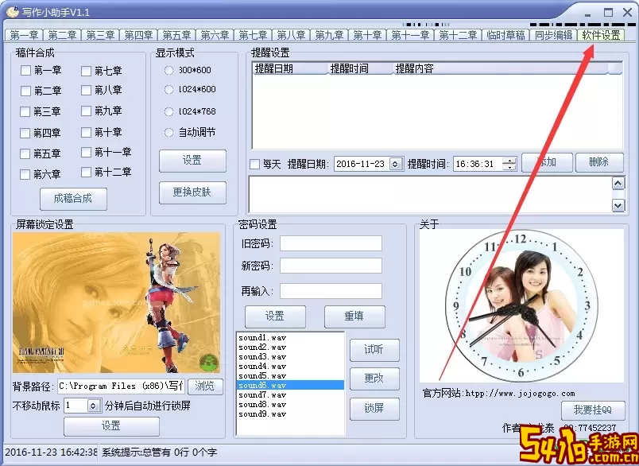Click the 试听 preview button
639x466 pixels.
pos(374,350)
